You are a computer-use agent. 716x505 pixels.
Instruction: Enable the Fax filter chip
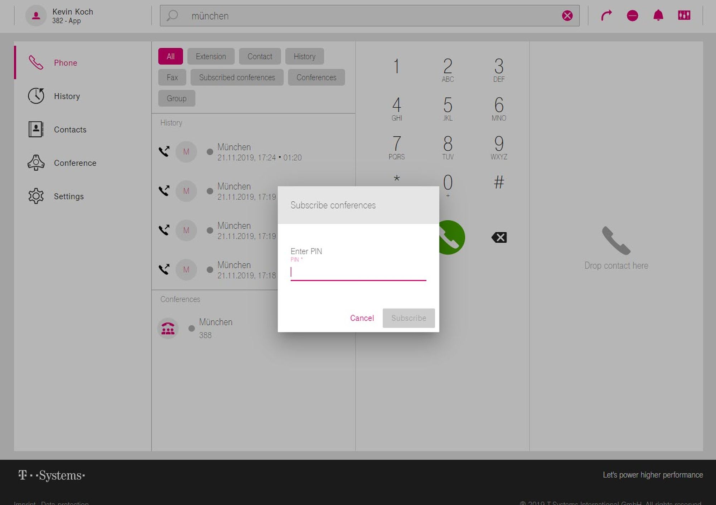point(172,77)
